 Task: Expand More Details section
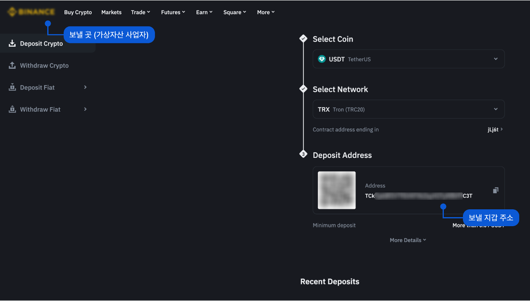(408, 240)
